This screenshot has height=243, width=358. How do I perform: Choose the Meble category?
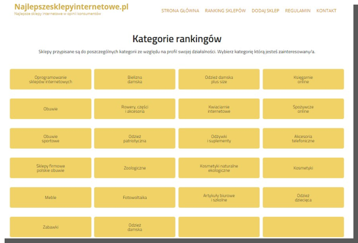coord(50,197)
